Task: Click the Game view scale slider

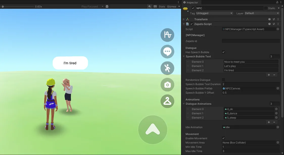Action: pyautogui.click(x=18, y=7)
